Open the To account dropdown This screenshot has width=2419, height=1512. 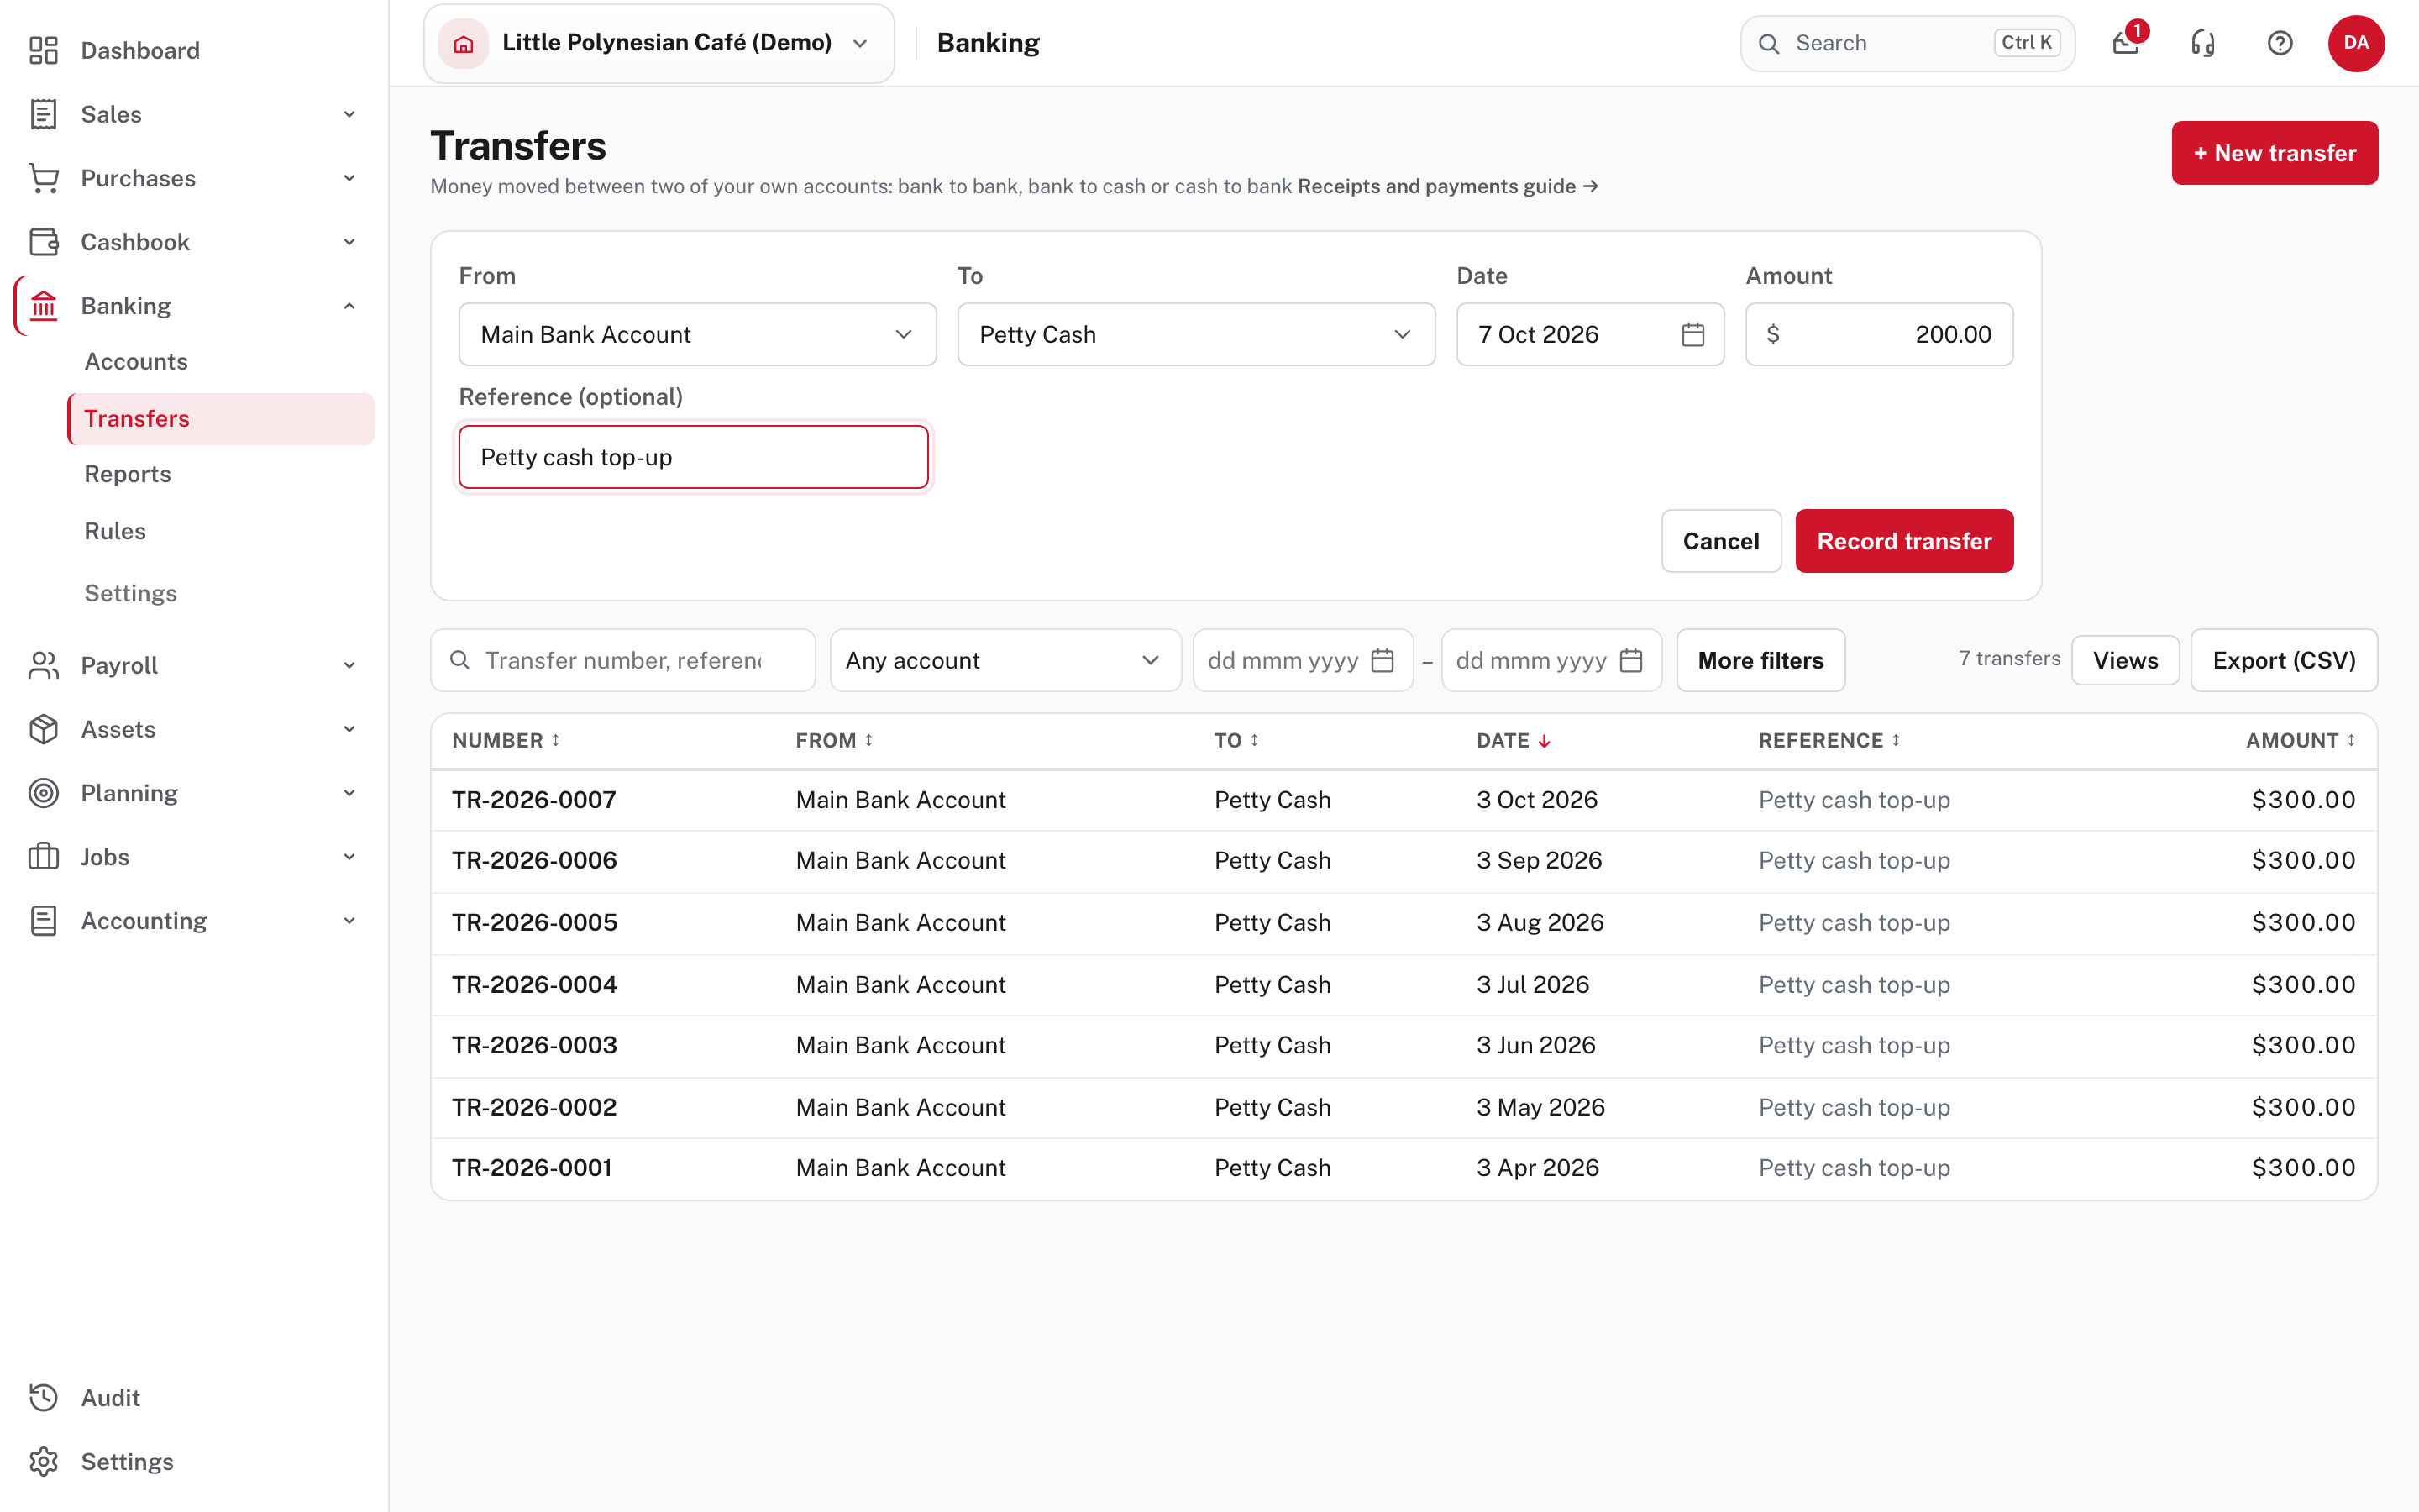[x=1195, y=334]
